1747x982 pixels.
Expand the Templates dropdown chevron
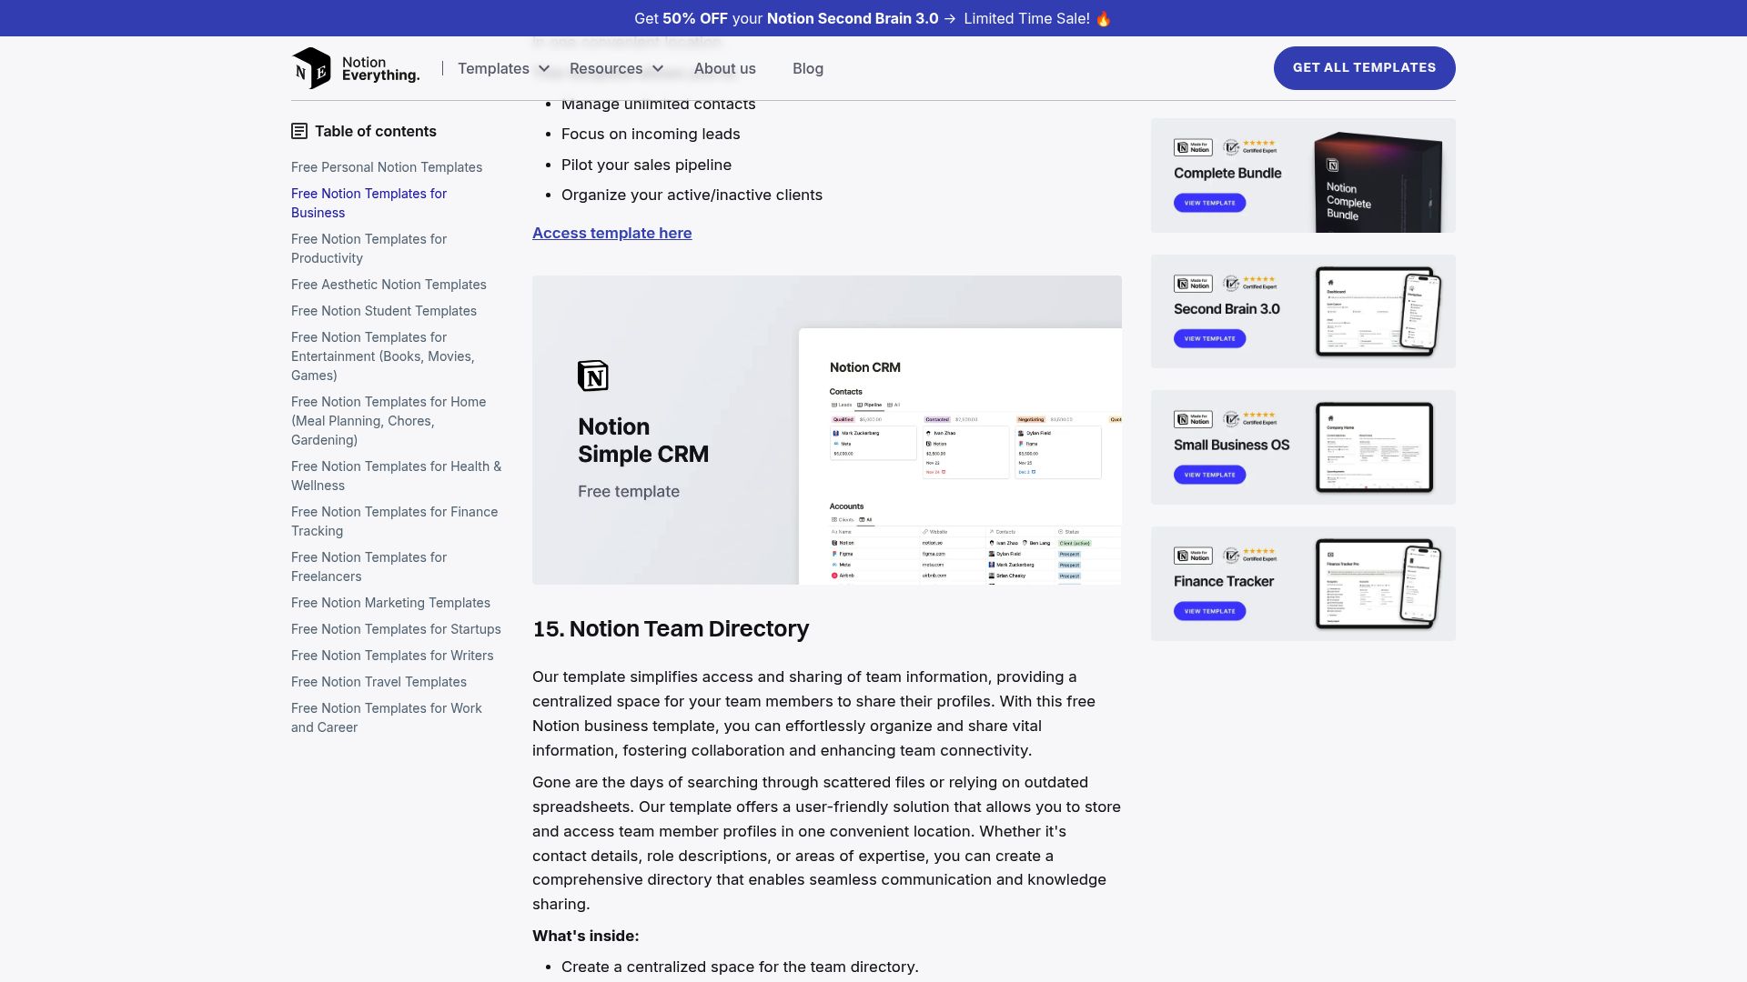(544, 69)
